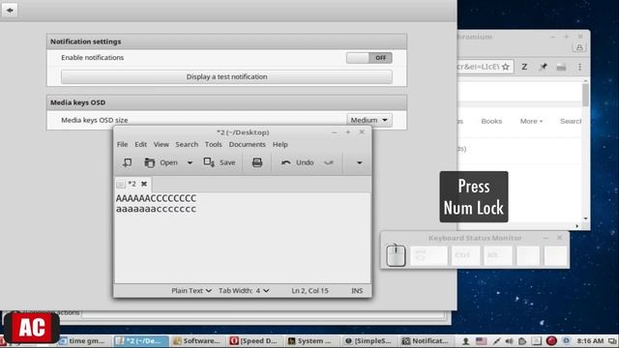Click the Redo arrow icon
This screenshot has width=619, height=348.
coord(329,162)
